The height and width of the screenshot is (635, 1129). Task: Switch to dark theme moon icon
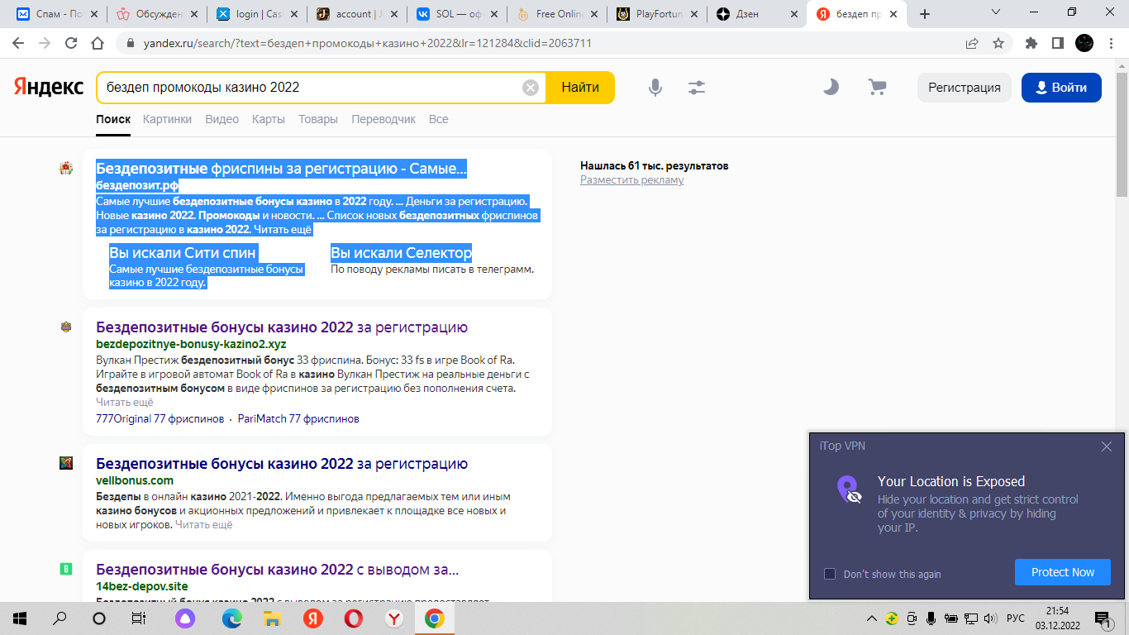[831, 87]
